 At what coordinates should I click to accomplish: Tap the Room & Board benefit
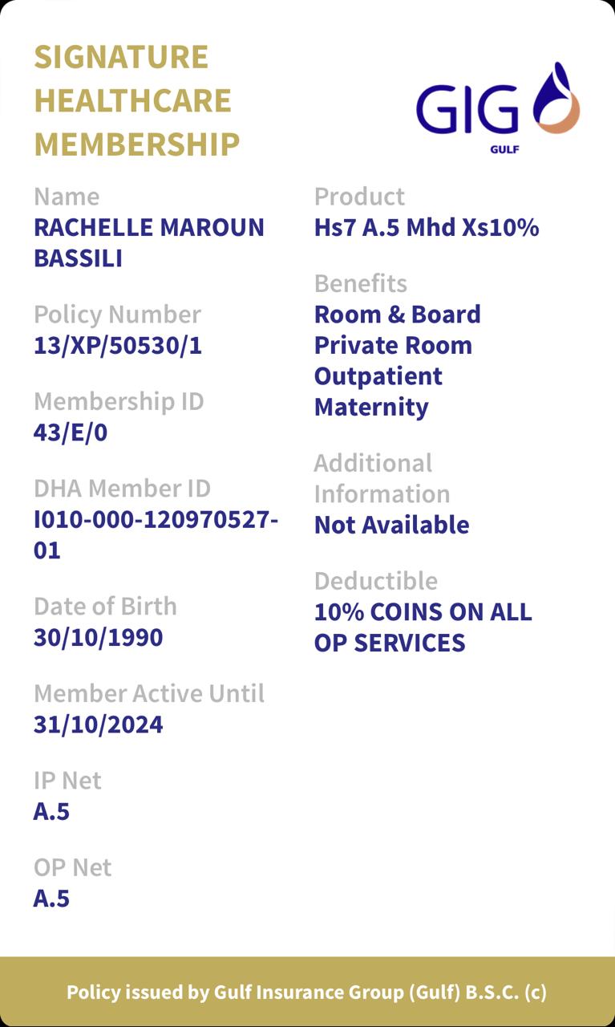tap(397, 315)
